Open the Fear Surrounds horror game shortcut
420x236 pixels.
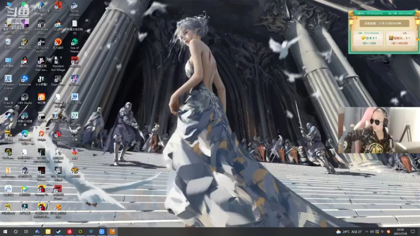(41, 60)
